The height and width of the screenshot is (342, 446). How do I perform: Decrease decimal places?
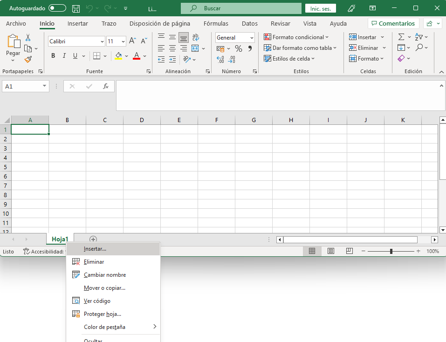pyautogui.click(x=232, y=60)
